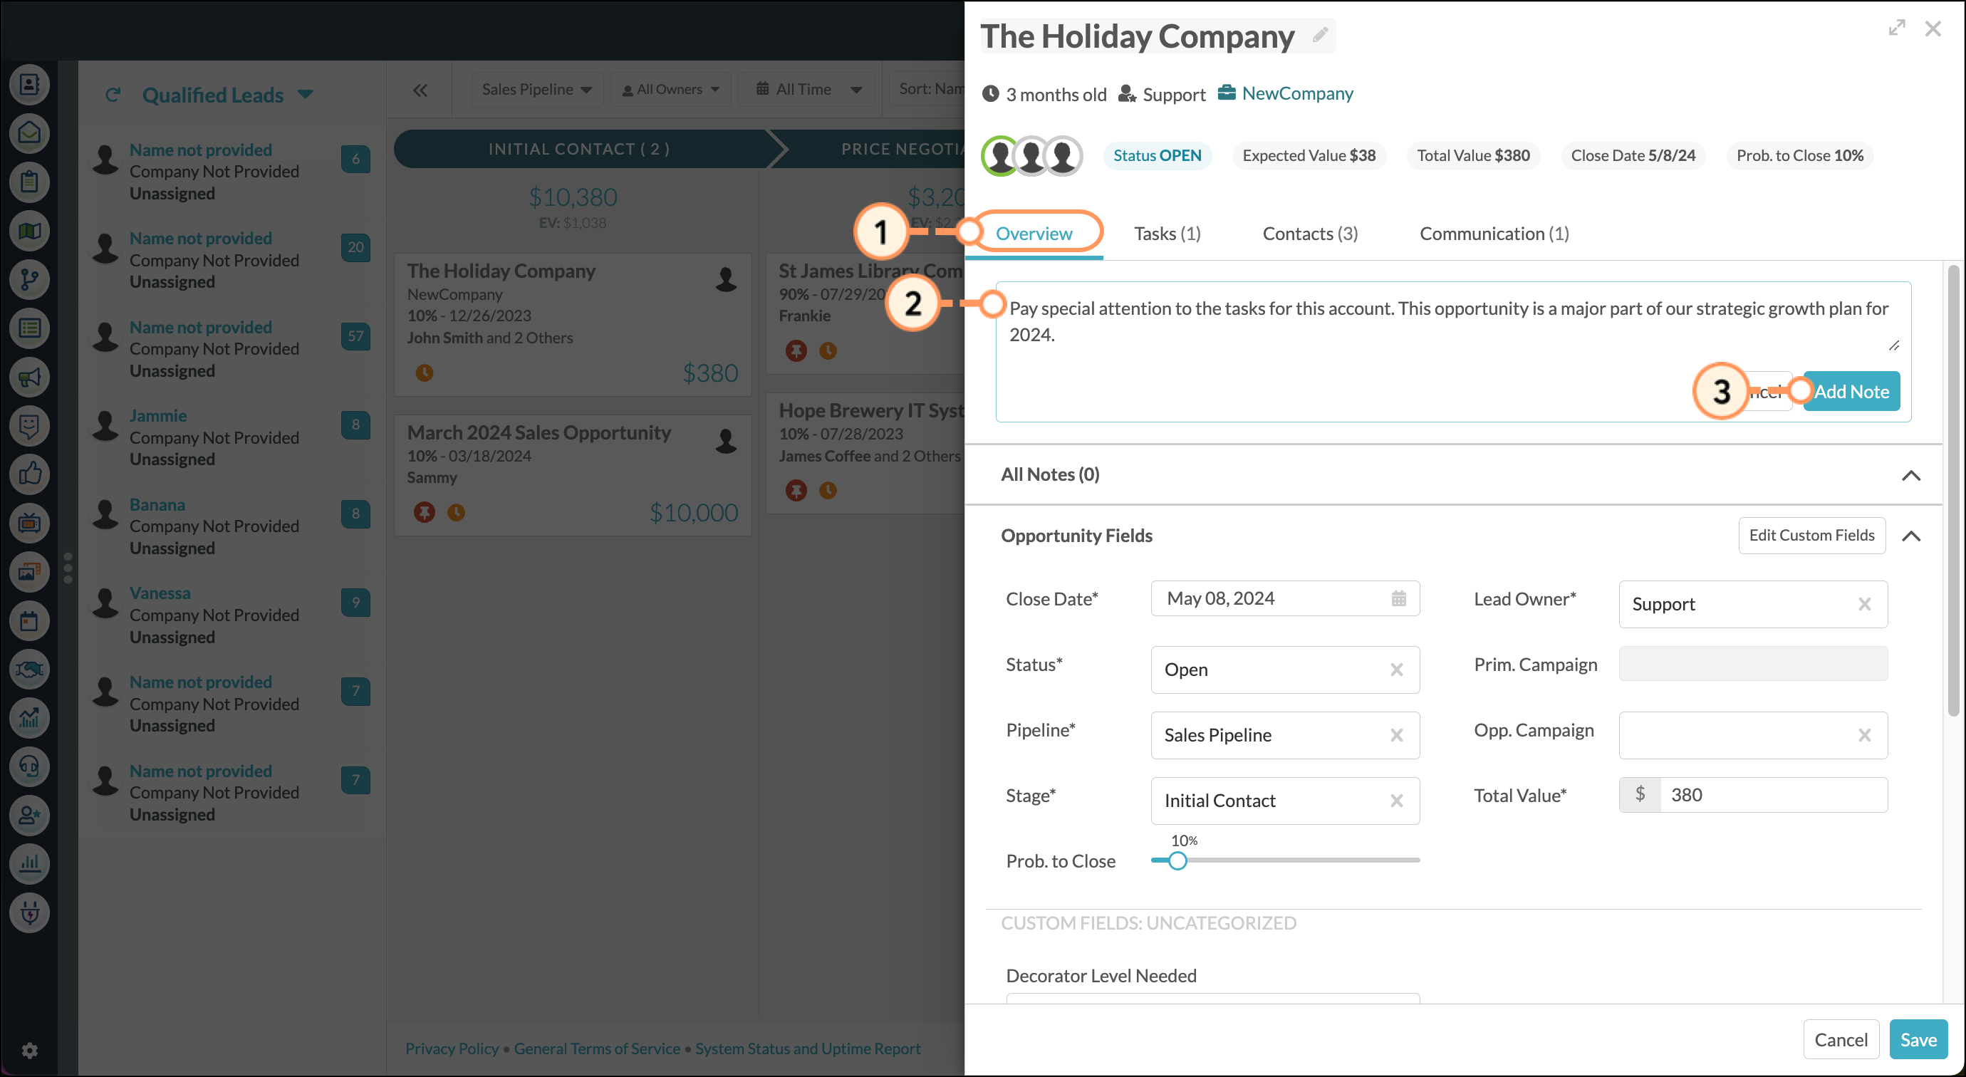The height and width of the screenshot is (1077, 1966).
Task: Open the Qualified Leads dropdown
Action: 306,95
